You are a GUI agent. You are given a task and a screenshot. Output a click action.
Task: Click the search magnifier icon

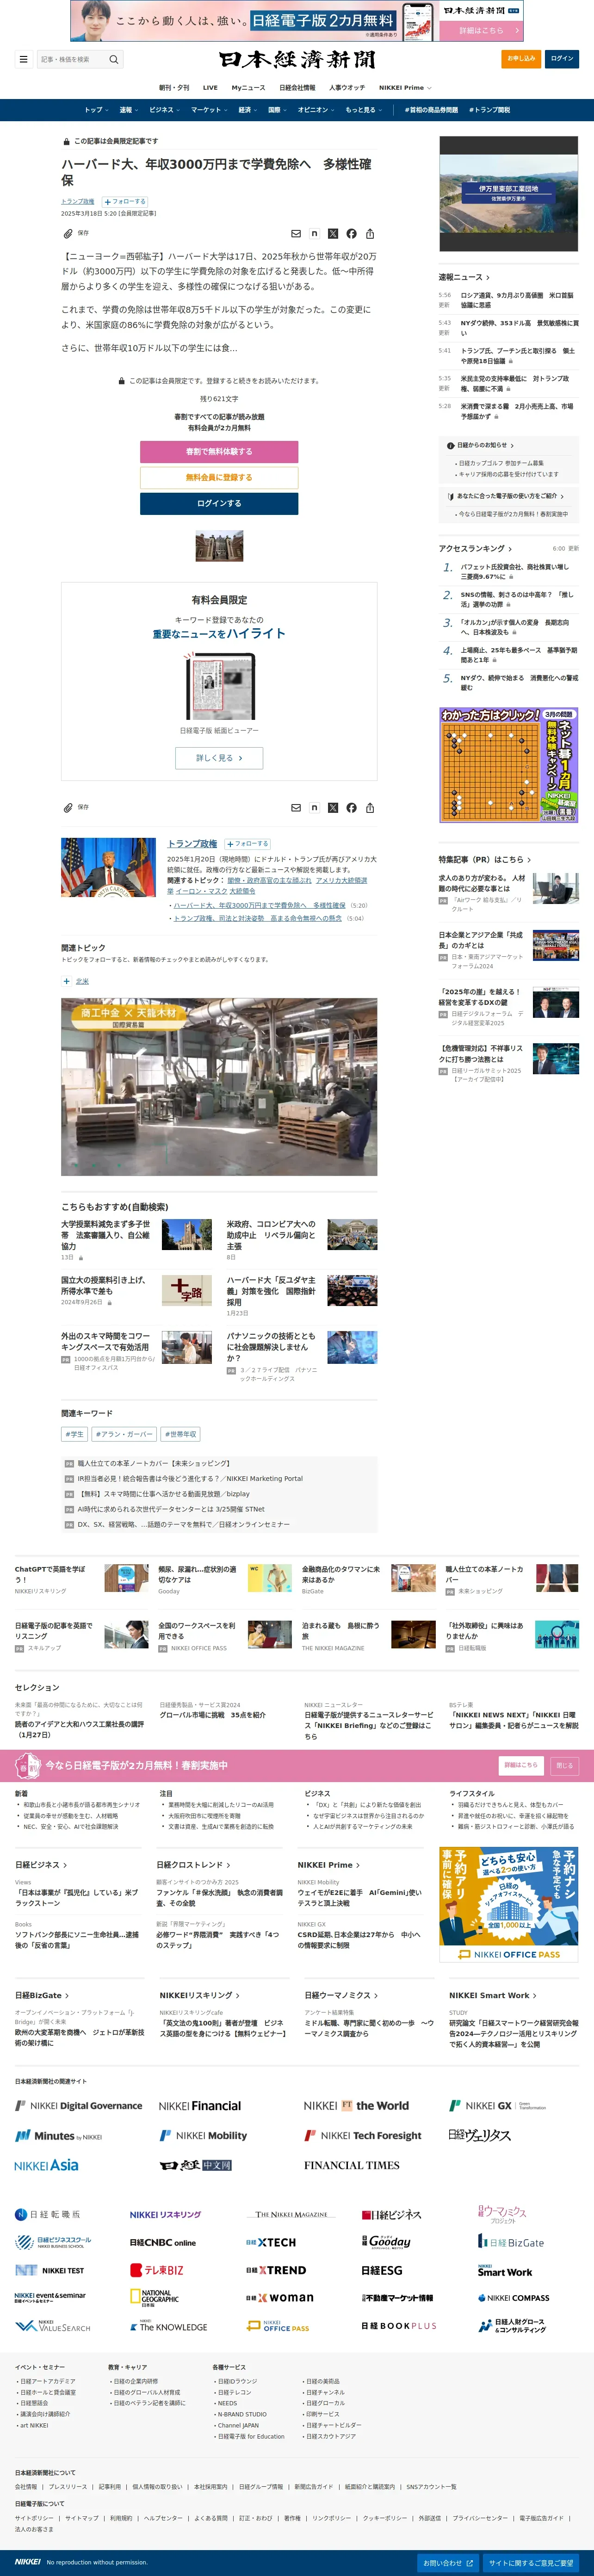[113, 59]
